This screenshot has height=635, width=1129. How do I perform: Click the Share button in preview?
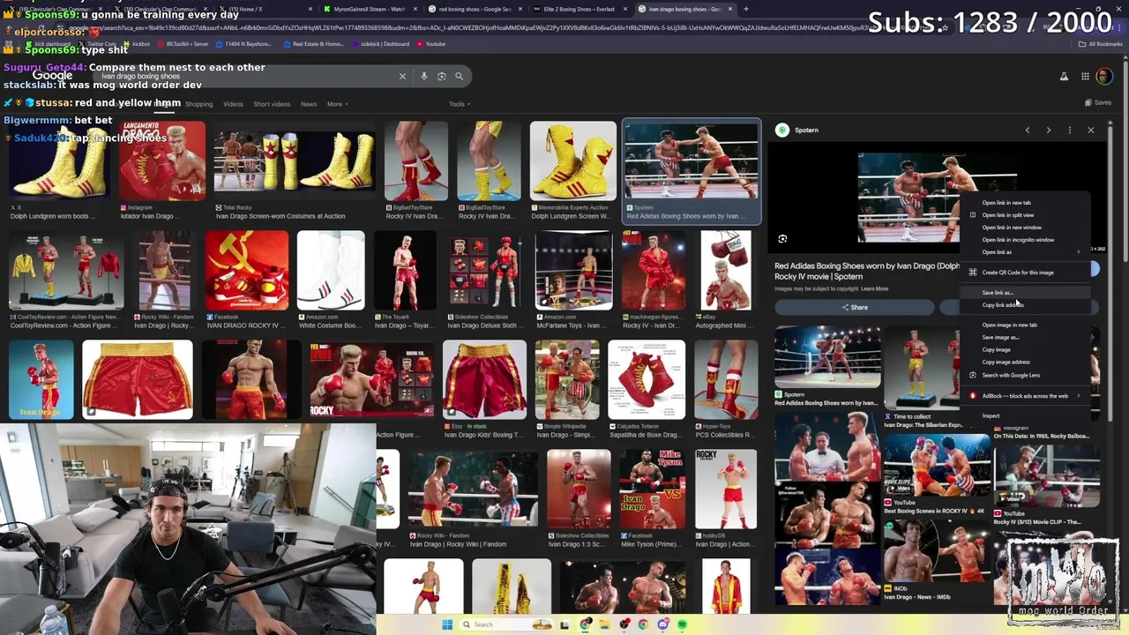(x=854, y=308)
